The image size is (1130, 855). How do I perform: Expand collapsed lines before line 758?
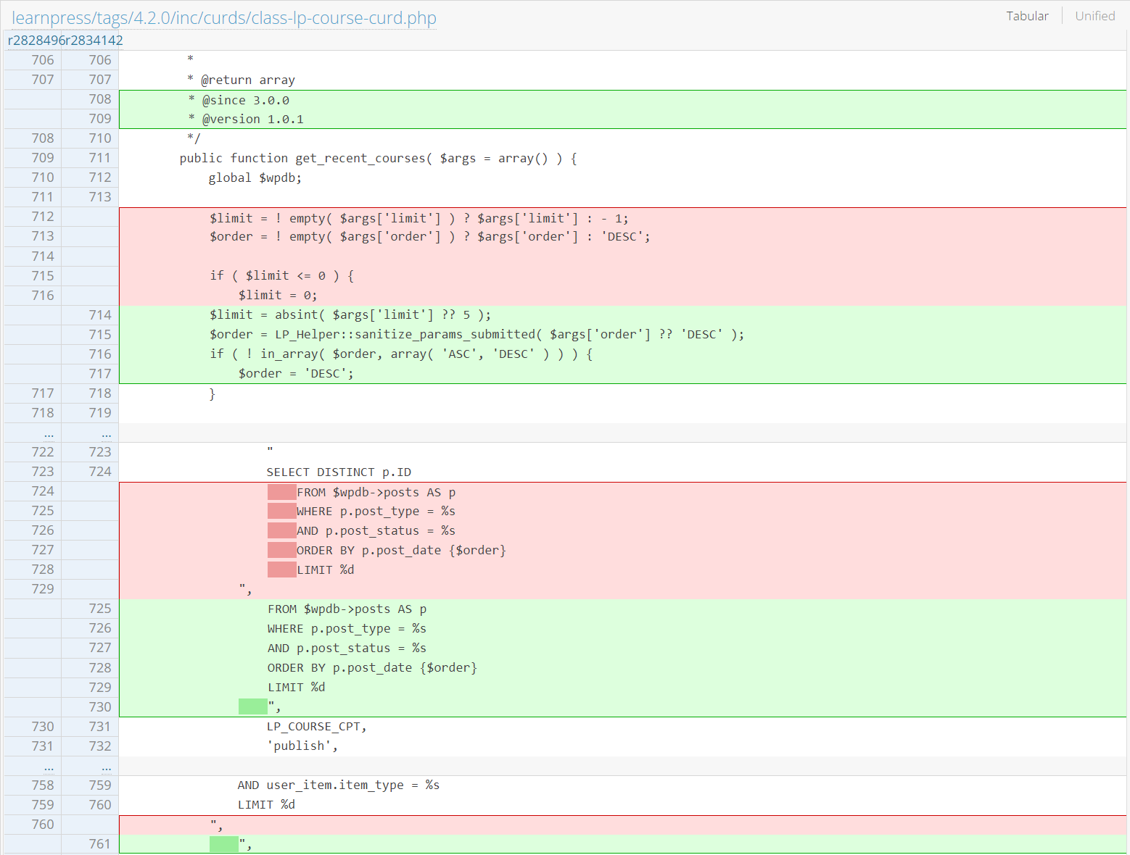point(49,767)
